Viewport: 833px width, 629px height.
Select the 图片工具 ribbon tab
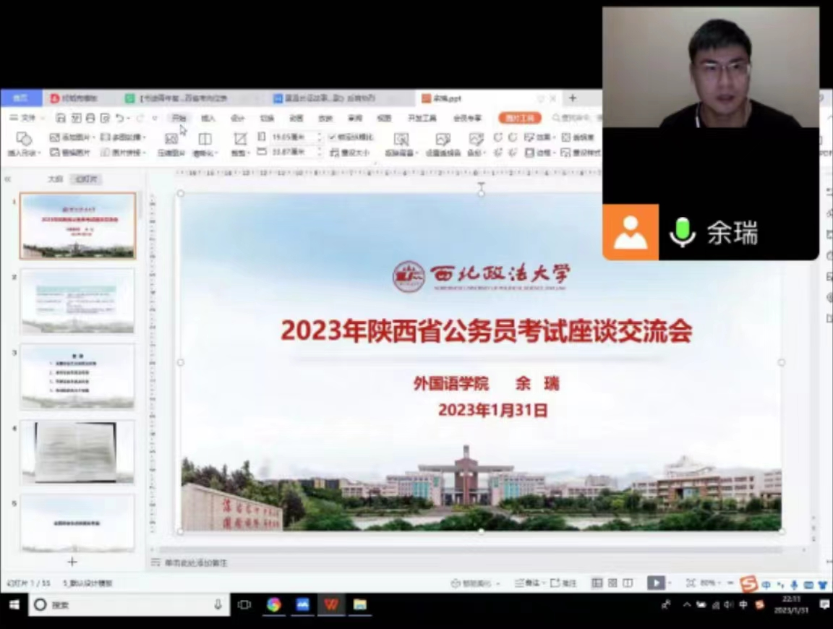click(519, 118)
